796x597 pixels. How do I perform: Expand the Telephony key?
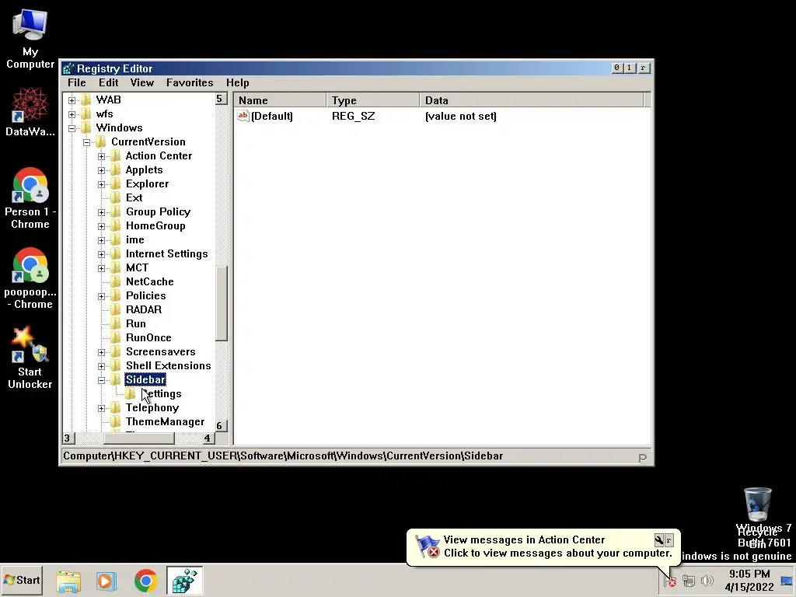click(x=102, y=408)
